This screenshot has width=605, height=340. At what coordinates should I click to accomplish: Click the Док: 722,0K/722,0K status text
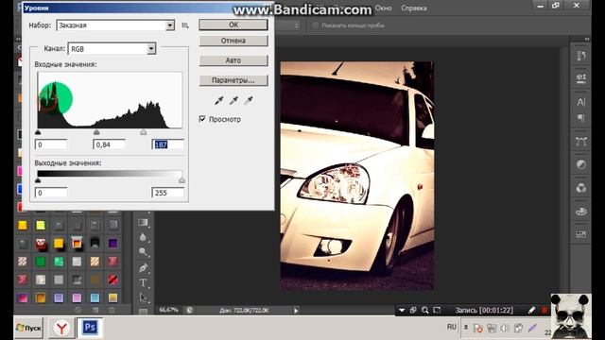[244, 311]
